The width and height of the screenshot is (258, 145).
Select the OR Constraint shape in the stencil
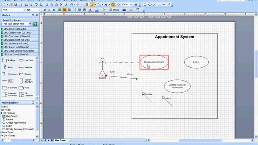[x=26, y=94]
